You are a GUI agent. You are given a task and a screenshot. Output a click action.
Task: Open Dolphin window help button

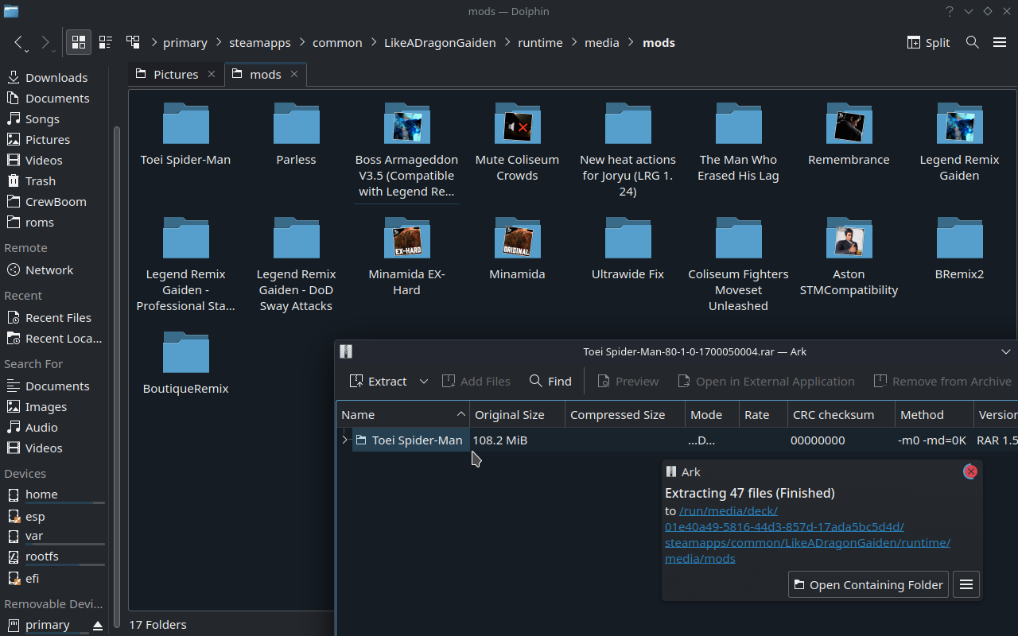tap(950, 11)
